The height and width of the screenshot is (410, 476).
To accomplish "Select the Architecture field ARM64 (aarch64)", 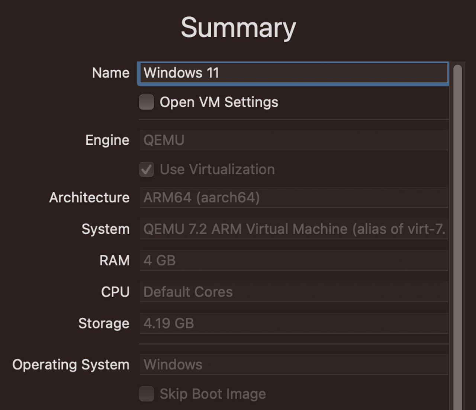I will [x=294, y=198].
